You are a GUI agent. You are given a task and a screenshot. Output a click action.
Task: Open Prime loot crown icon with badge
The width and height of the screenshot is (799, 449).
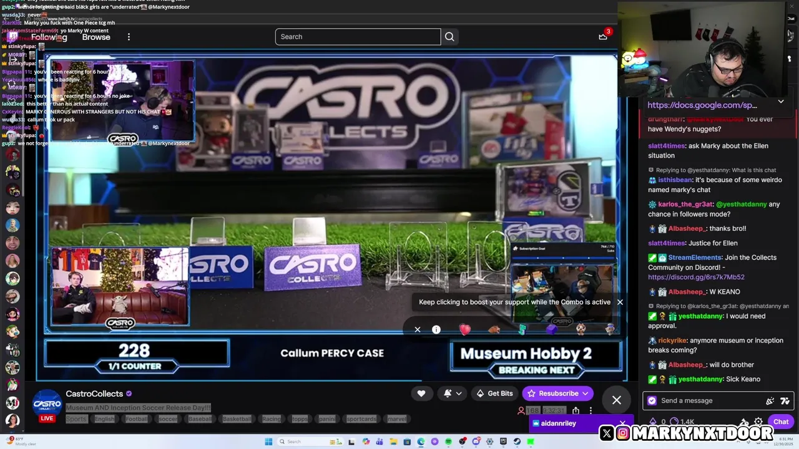[x=603, y=36]
